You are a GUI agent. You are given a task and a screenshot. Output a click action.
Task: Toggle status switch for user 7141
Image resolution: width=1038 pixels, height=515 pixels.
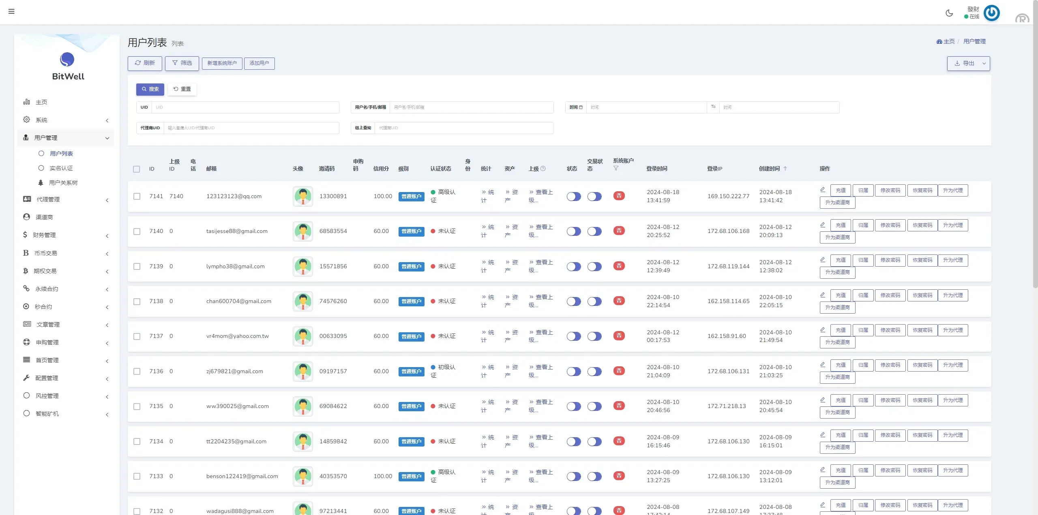pyautogui.click(x=574, y=197)
